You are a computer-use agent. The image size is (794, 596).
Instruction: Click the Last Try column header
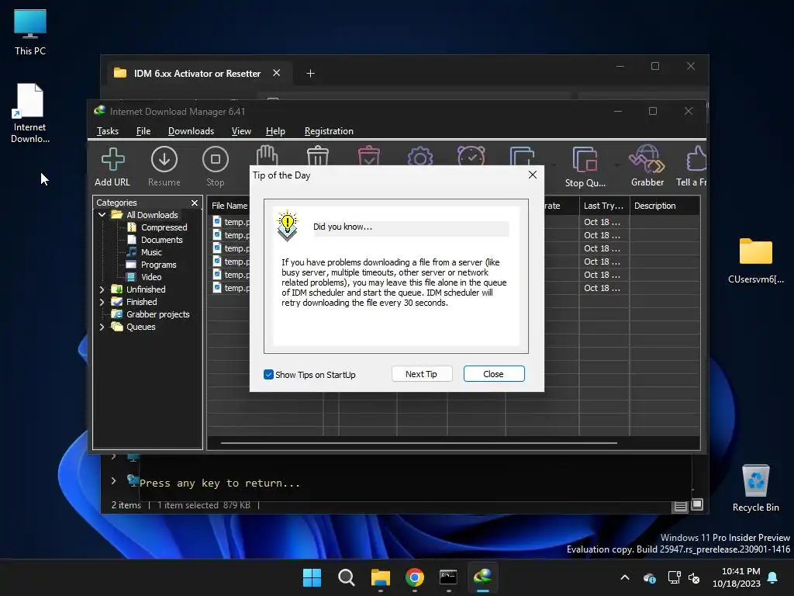(x=603, y=206)
